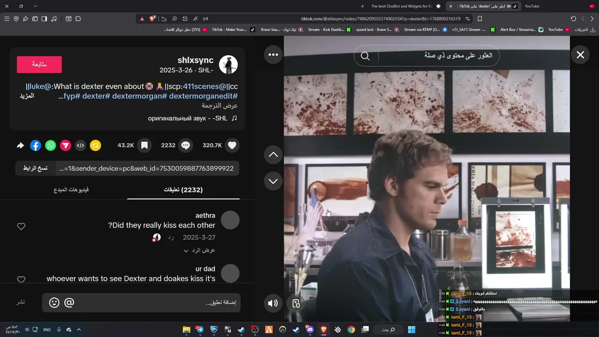The width and height of the screenshot is (599, 337).
Task: Open Brave Wallet icon in toolbar
Action: click(x=35, y=19)
